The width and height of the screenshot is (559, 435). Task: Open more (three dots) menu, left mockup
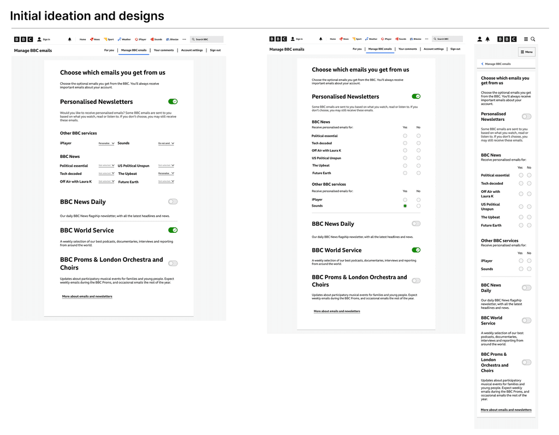(x=185, y=39)
